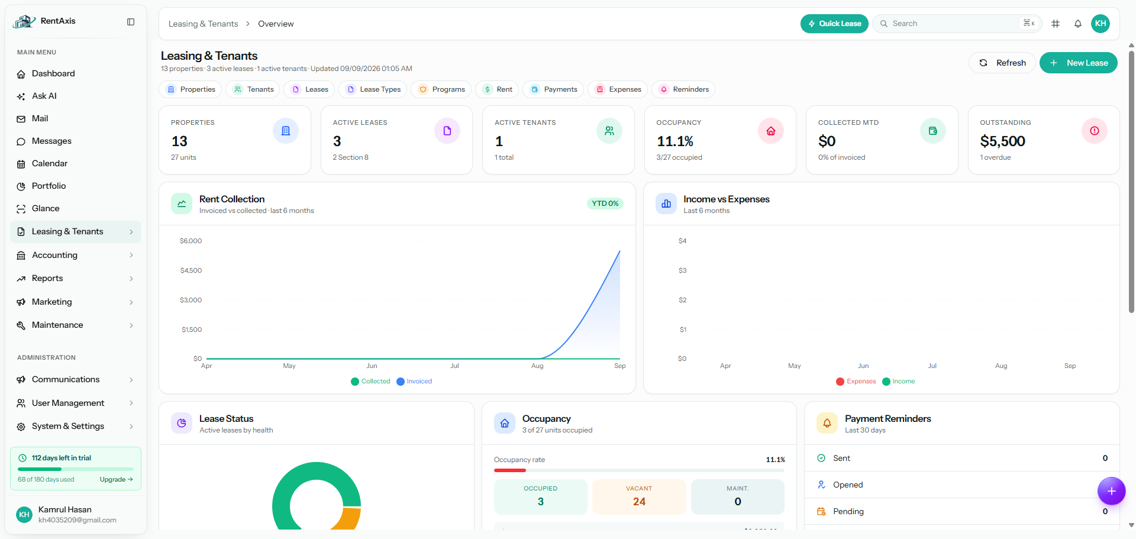Viewport: 1136px width, 539px height.
Task: Click the New Lease button
Action: 1079,63
